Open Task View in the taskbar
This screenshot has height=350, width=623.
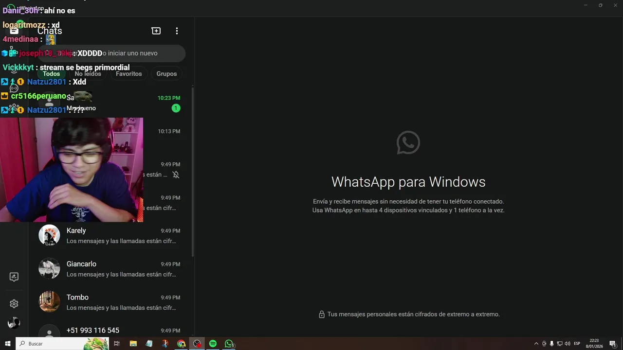point(117,344)
